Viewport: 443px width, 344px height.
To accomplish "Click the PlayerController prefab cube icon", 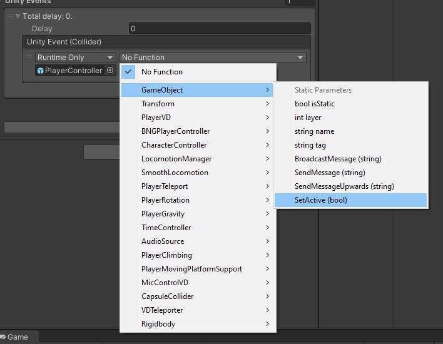I will point(41,70).
